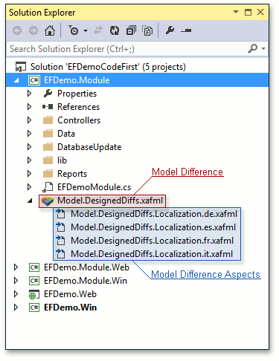Image resolution: width=279 pixels, height=361 pixels.
Task: Select Model.DesignedDiffs.Localization.it.xafml
Action: pyautogui.click(x=152, y=254)
